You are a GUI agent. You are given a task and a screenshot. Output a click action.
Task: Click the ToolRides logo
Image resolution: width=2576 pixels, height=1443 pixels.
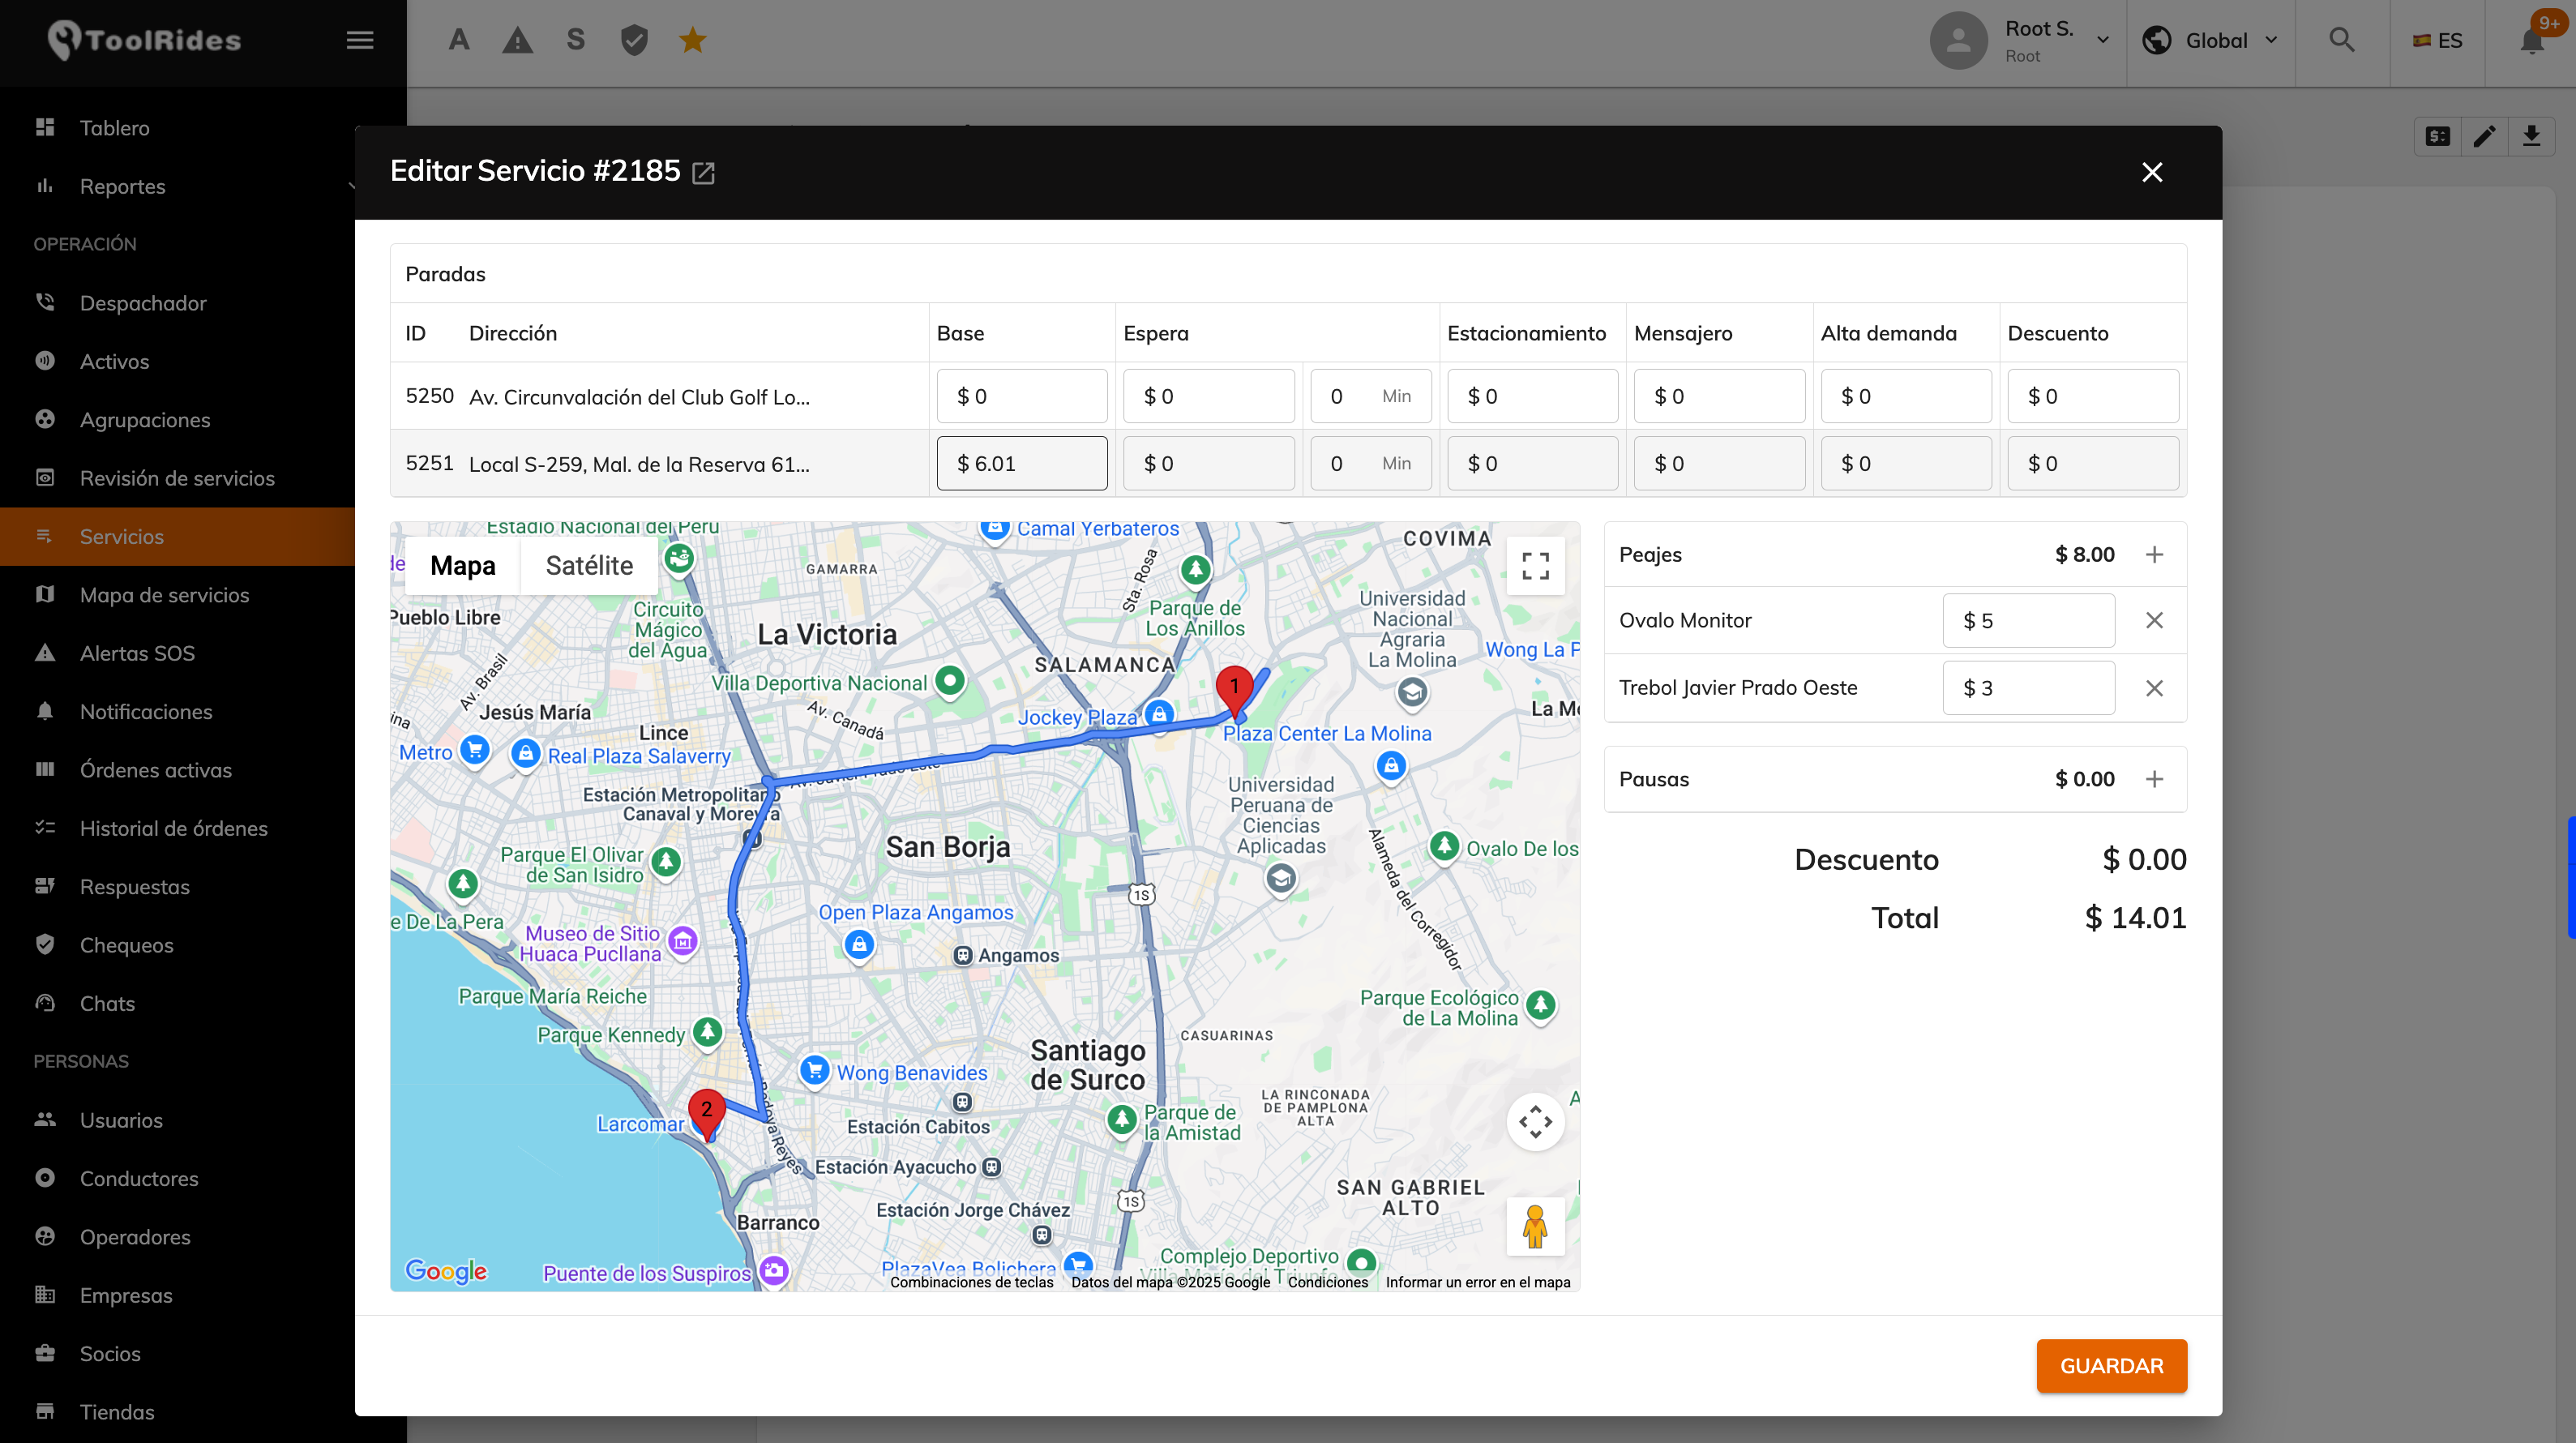pos(145,40)
